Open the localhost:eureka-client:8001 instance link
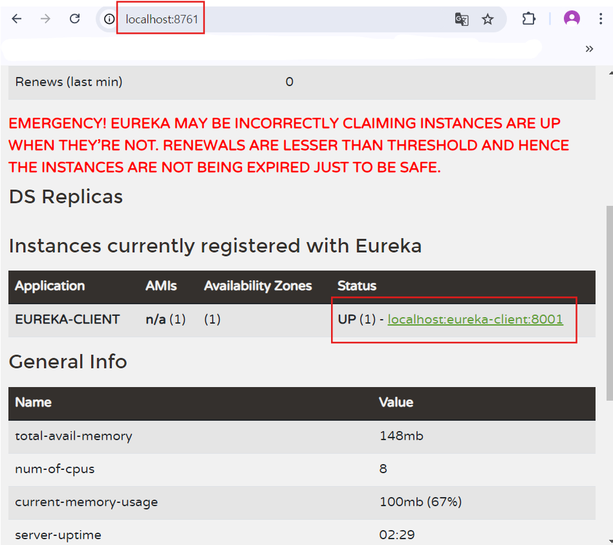 coord(475,319)
